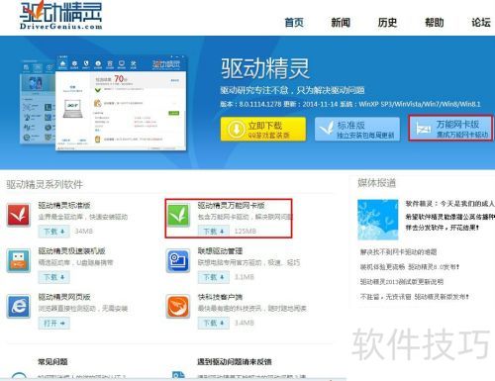Click the orange 快科技客户端 icon

(x=178, y=307)
